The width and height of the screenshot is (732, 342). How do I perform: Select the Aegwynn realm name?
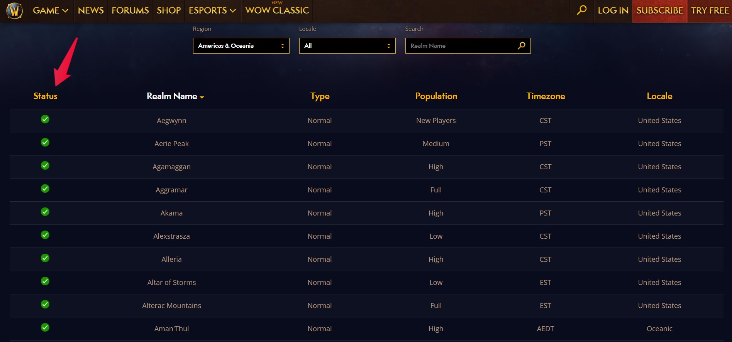(x=171, y=121)
